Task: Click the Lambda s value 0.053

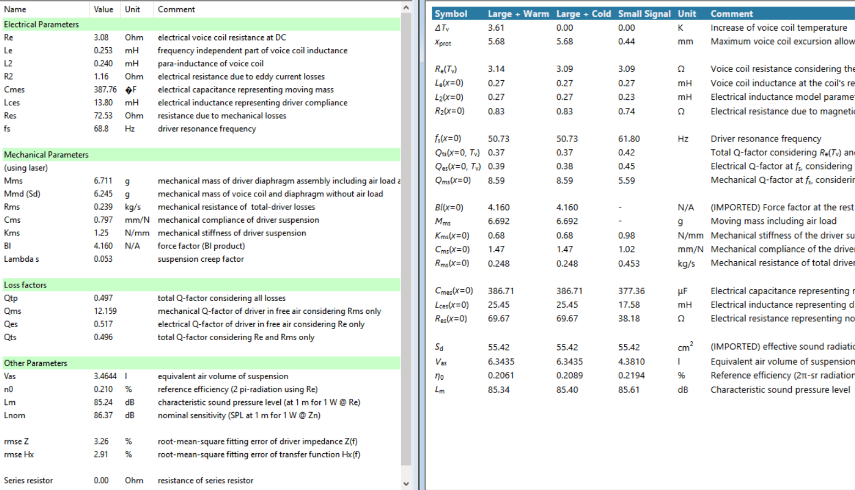Action: coord(103,259)
